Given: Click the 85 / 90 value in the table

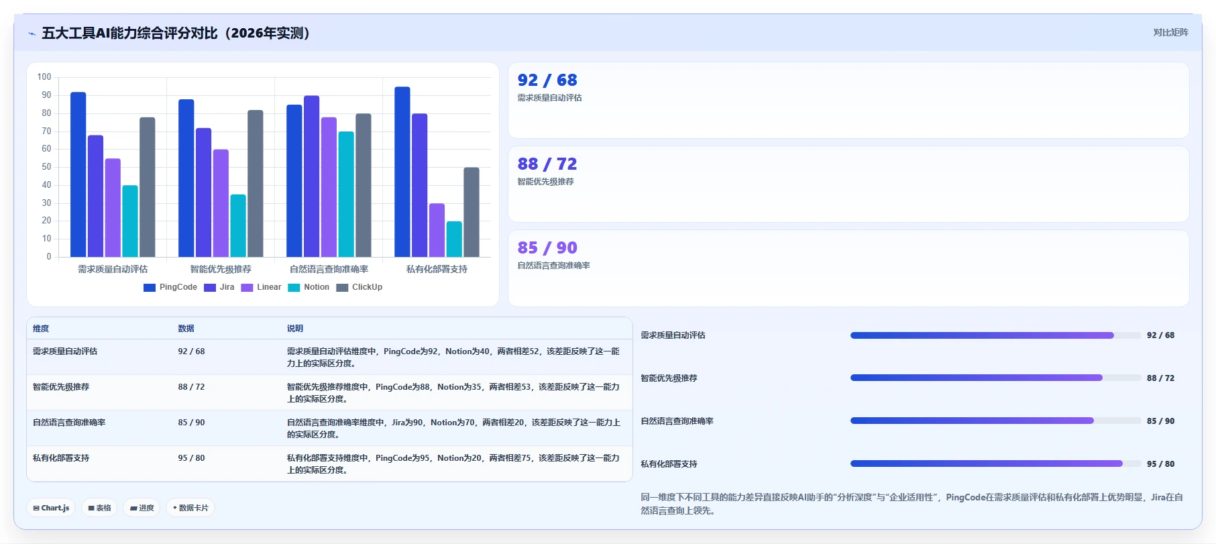Looking at the screenshot, I should [191, 423].
